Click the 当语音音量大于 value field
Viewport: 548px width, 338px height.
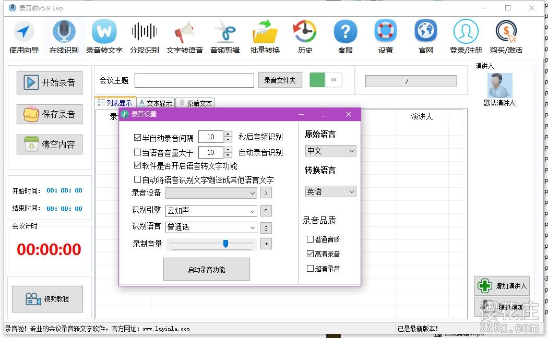click(x=211, y=152)
